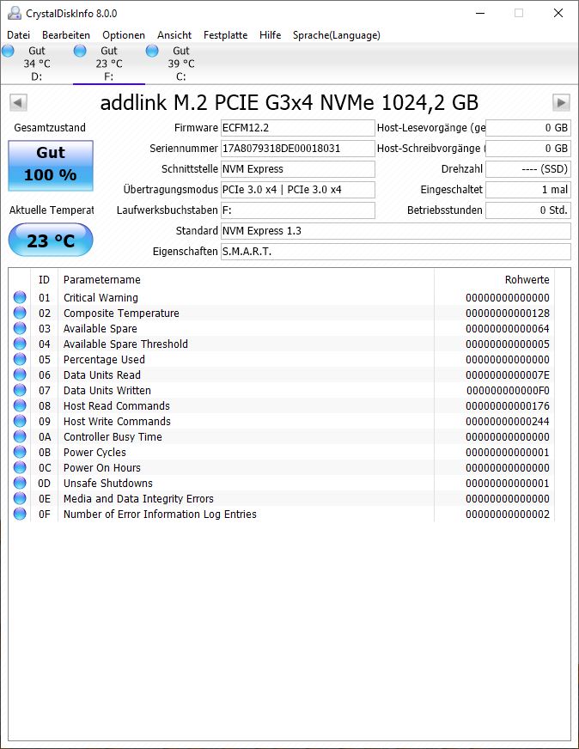Click the status orb beside Power Cycles
The image size is (579, 749).
click(x=20, y=452)
